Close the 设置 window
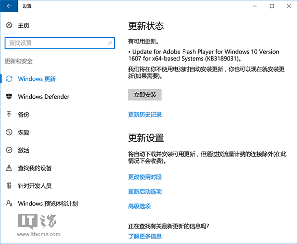Screen dimensions: 298x244 click(289, 6)
